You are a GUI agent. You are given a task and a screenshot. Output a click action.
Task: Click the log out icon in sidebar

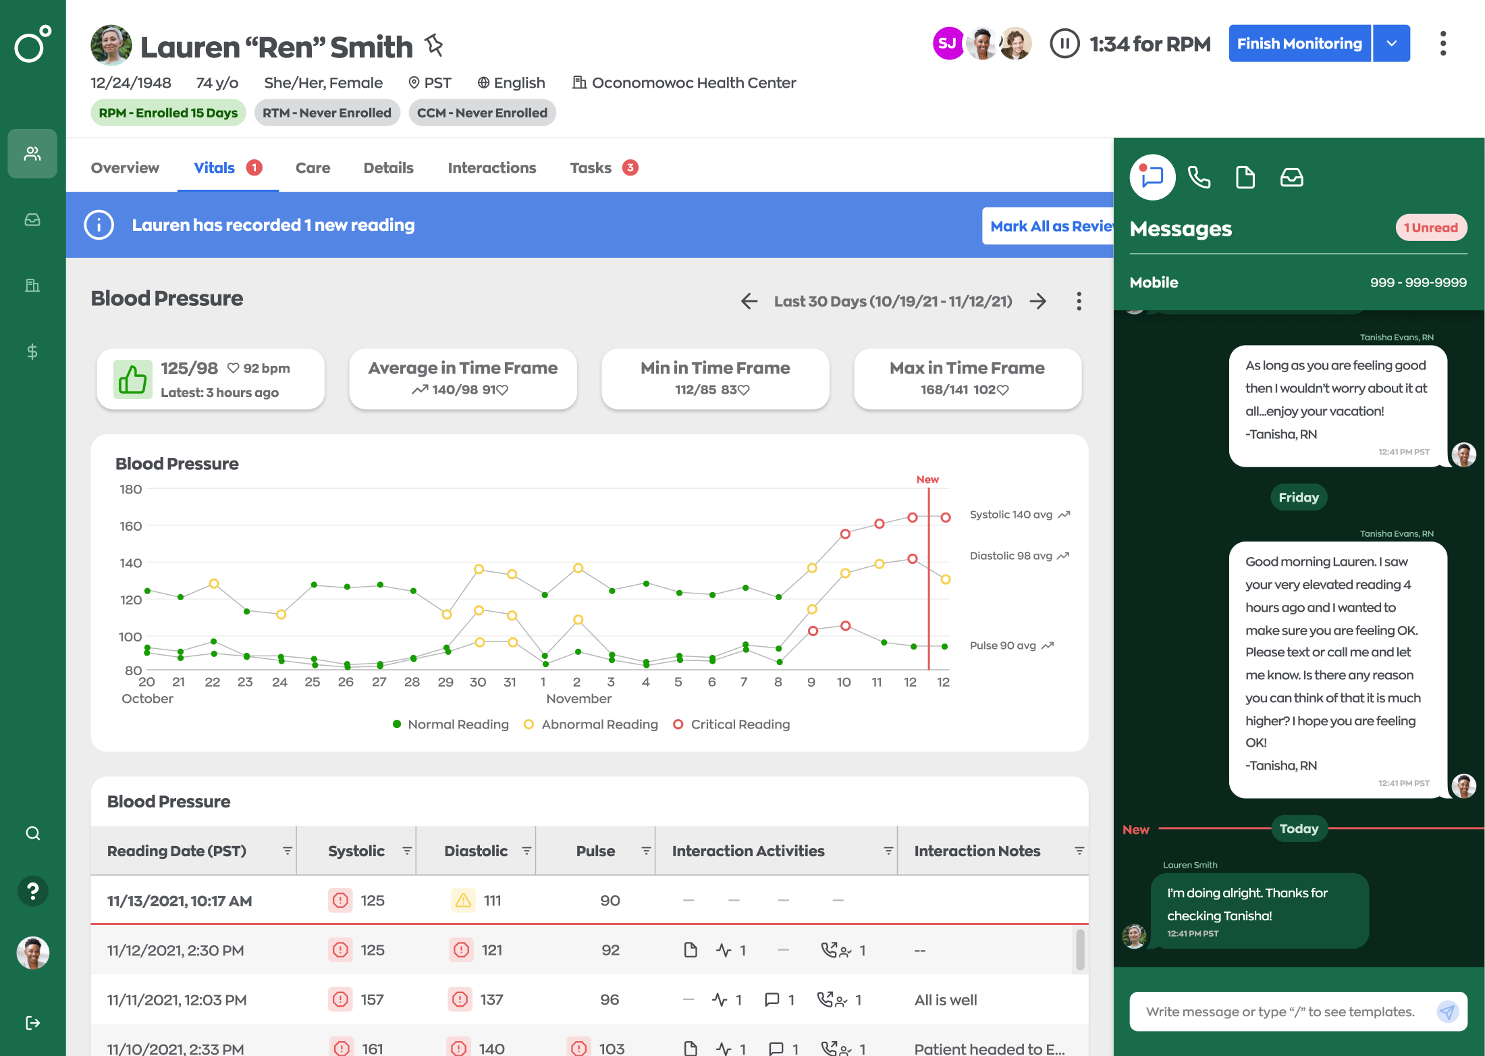point(32,1023)
